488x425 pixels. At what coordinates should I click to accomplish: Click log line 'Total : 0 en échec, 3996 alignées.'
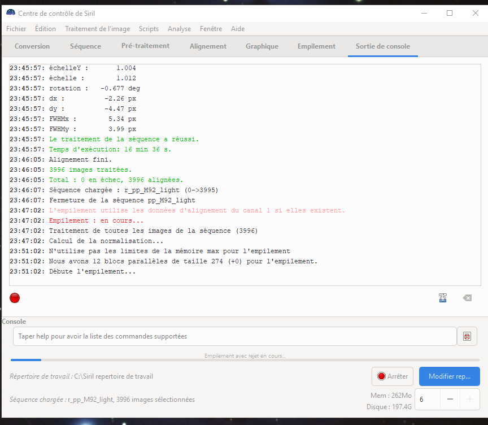click(116, 180)
